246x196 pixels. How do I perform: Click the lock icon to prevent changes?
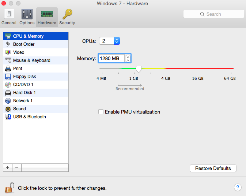click(x=10, y=188)
